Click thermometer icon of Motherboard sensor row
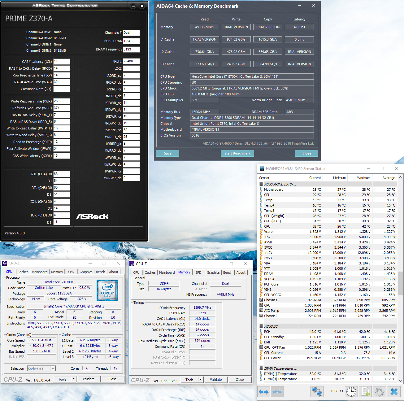This screenshot has width=404, height=401. coord(261,190)
